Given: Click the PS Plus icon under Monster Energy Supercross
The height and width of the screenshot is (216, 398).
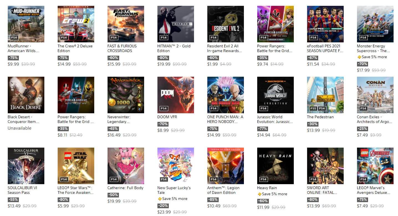Looking at the screenshot, I should tap(359, 57).
